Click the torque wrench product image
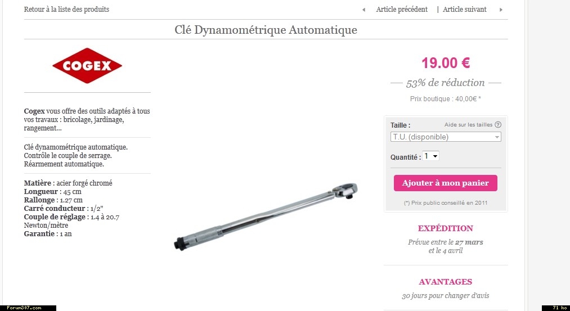The height and width of the screenshot is (311, 570). 266,217
